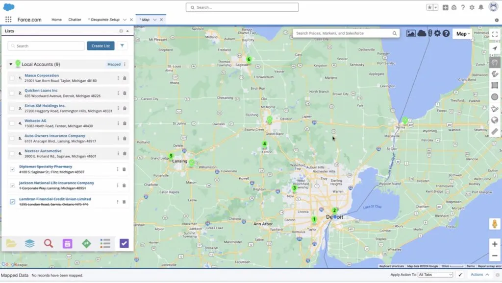The height and width of the screenshot is (283, 502).
Task: Click the purple calendar icon
Action: point(68,243)
